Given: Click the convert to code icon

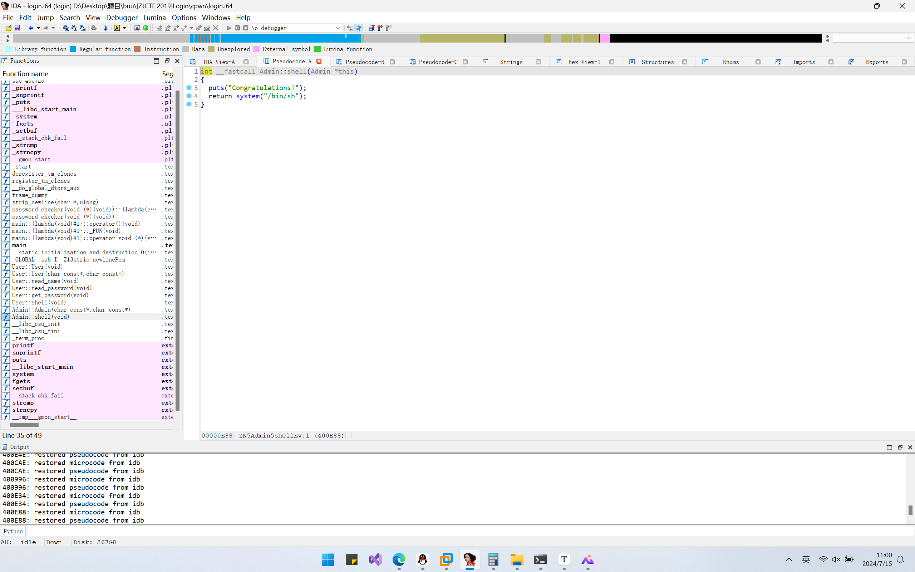Looking at the screenshot, I should click(159, 28).
